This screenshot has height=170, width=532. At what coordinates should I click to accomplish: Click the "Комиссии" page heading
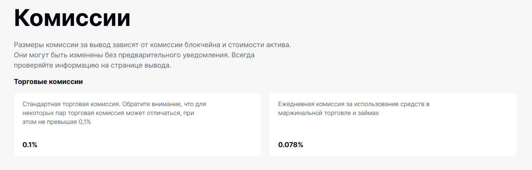point(72,18)
